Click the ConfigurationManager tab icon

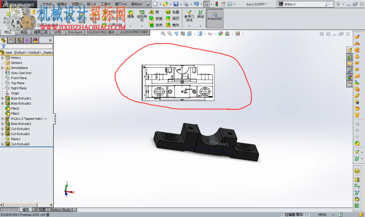pyautogui.click(x=19, y=40)
